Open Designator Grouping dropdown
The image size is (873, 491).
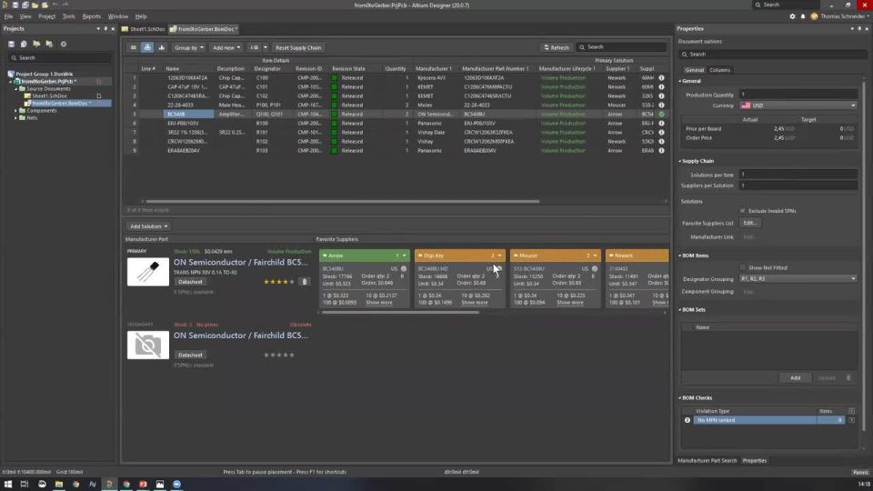(798, 278)
